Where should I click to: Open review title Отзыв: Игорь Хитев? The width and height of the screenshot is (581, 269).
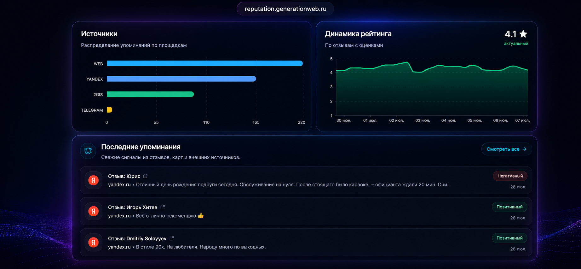click(133, 207)
